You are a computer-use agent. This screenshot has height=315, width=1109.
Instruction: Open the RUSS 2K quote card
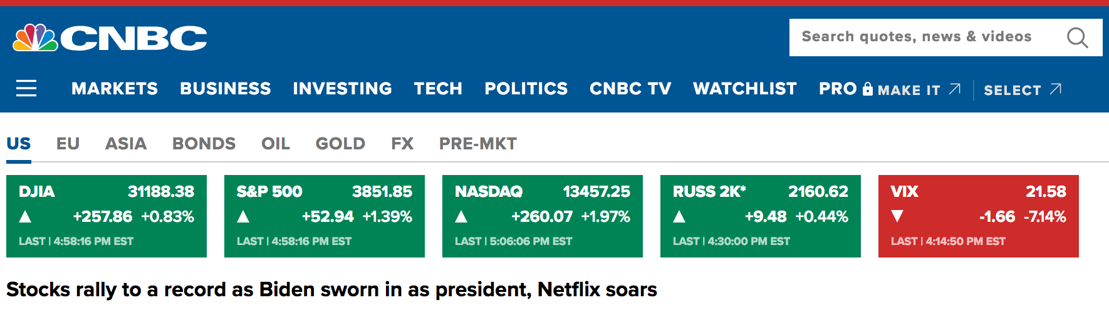tap(761, 216)
